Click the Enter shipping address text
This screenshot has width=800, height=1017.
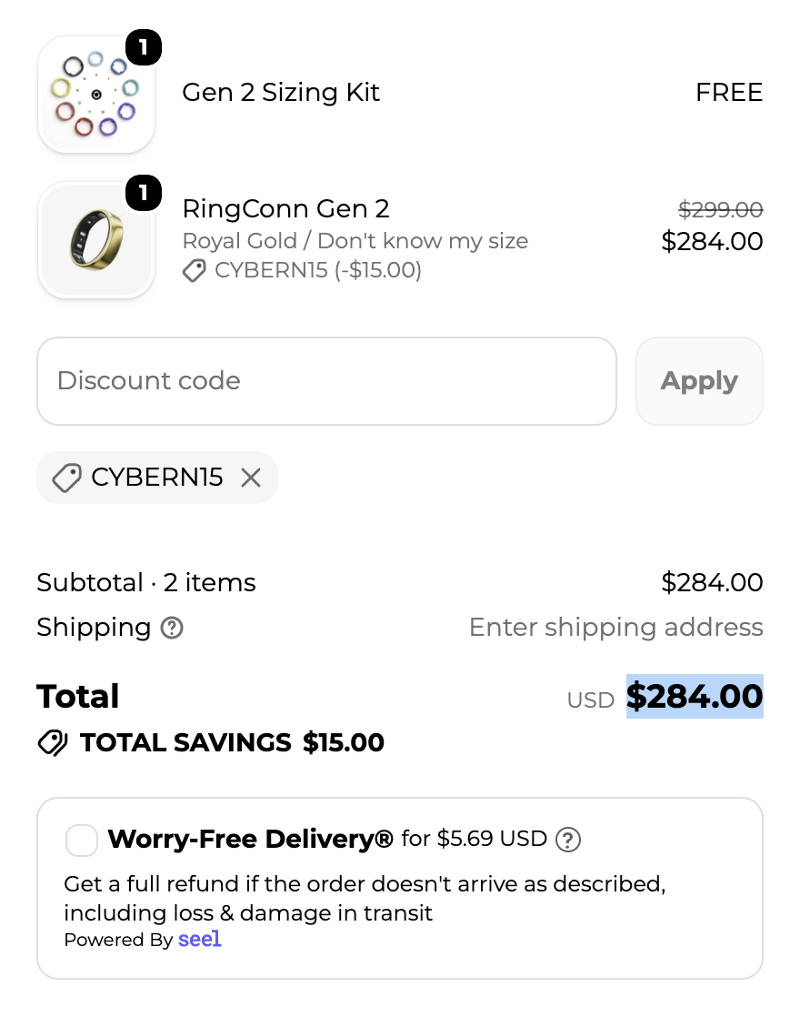pos(615,627)
